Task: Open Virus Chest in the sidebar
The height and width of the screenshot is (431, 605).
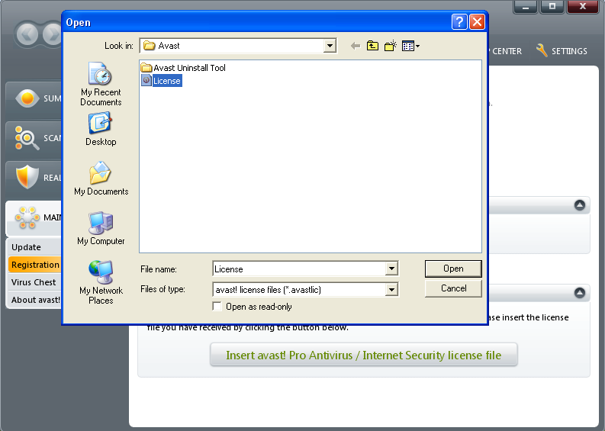Action: point(34,282)
